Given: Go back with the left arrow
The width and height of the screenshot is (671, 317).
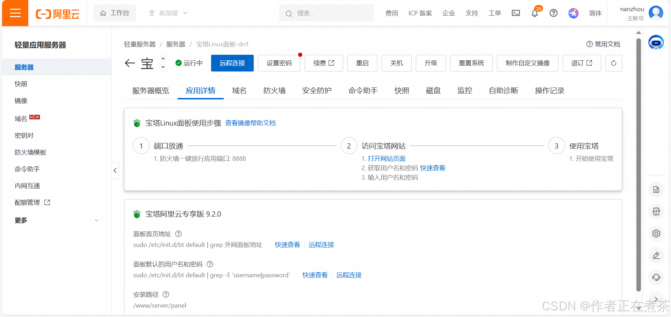Looking at the screenshot, I should 130,63.
